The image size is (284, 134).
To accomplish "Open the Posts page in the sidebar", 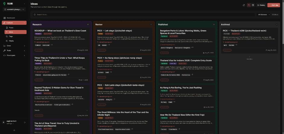I will 11,28.
